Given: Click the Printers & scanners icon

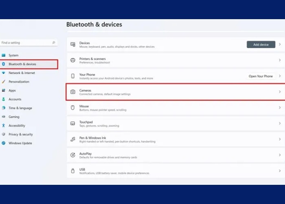Looking at the screenshot, I should tap(72, 60).
